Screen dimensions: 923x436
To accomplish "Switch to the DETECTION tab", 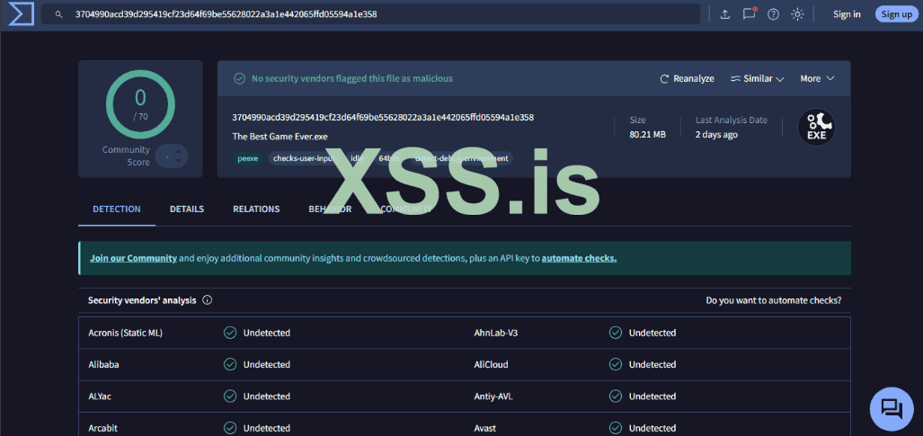I will click(117, 209).
